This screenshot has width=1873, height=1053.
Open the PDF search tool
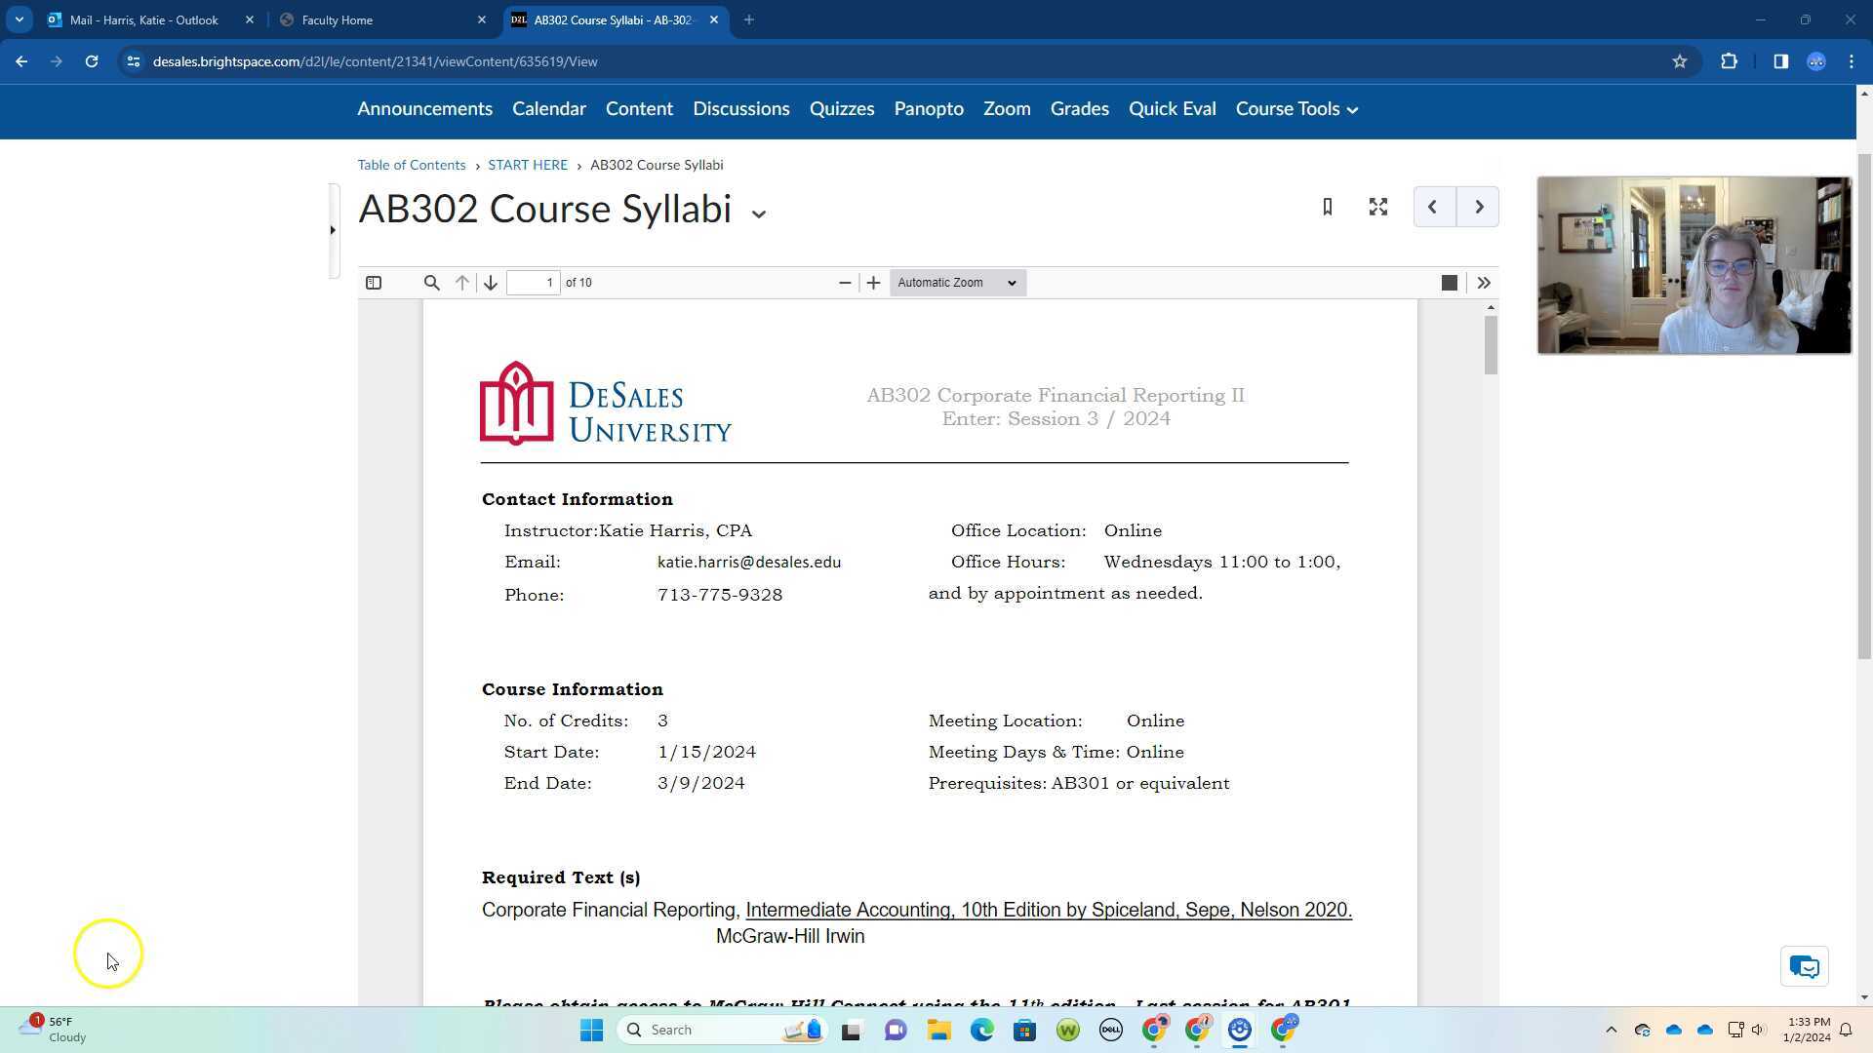[431, 283]
